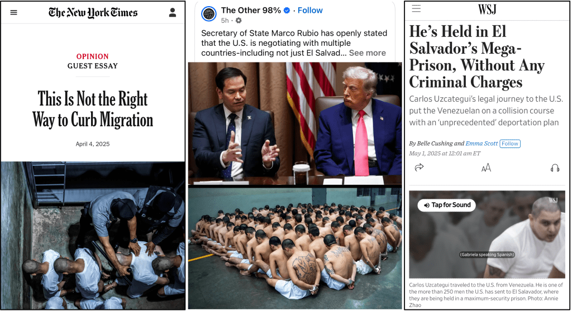Adjust text size with AA icon
Image resolution: width=572 pixels, height=311 pixels.
pos(486,168)
